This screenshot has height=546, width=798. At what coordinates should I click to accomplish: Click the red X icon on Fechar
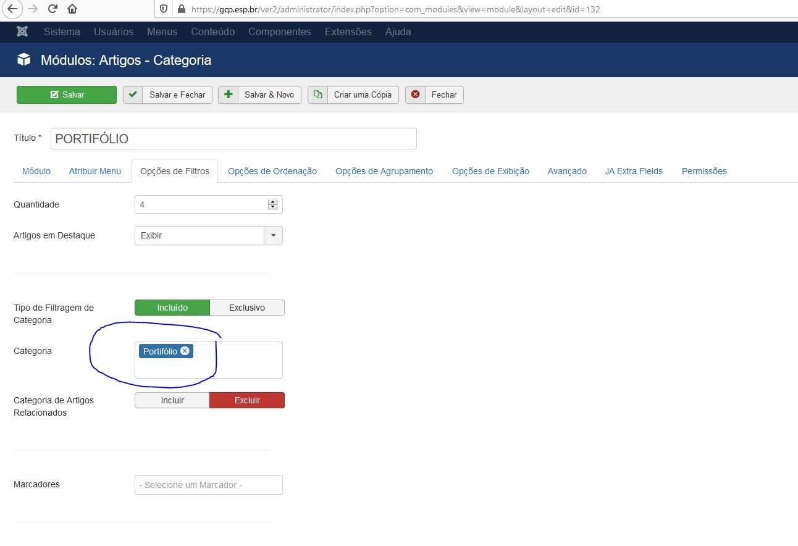pos(415,94)
